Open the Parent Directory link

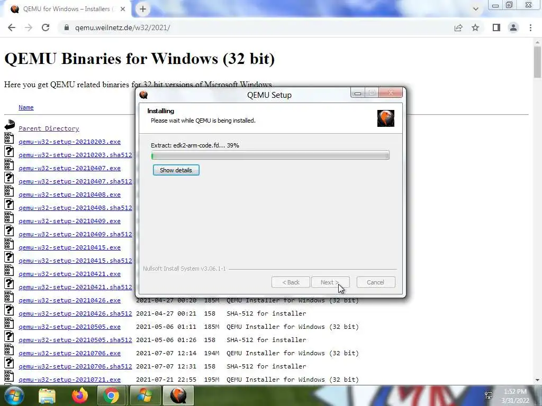(x=49, y=128)
